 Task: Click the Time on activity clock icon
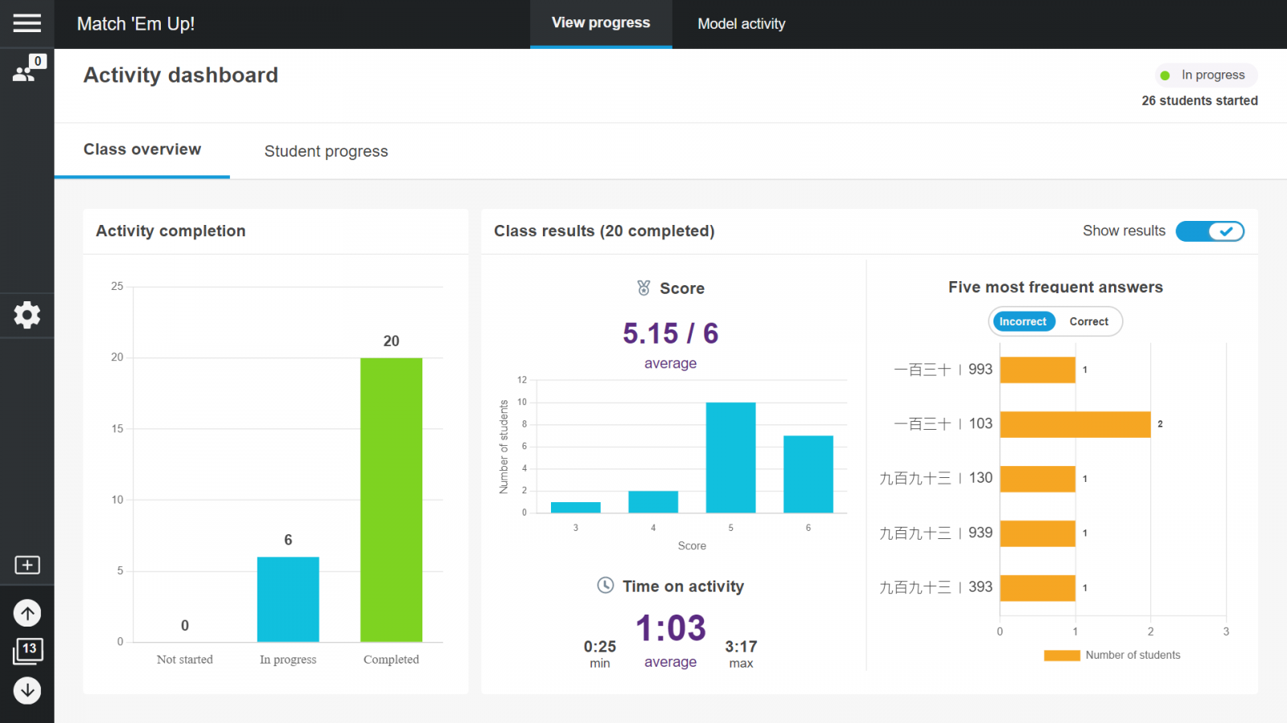point(605,586)
